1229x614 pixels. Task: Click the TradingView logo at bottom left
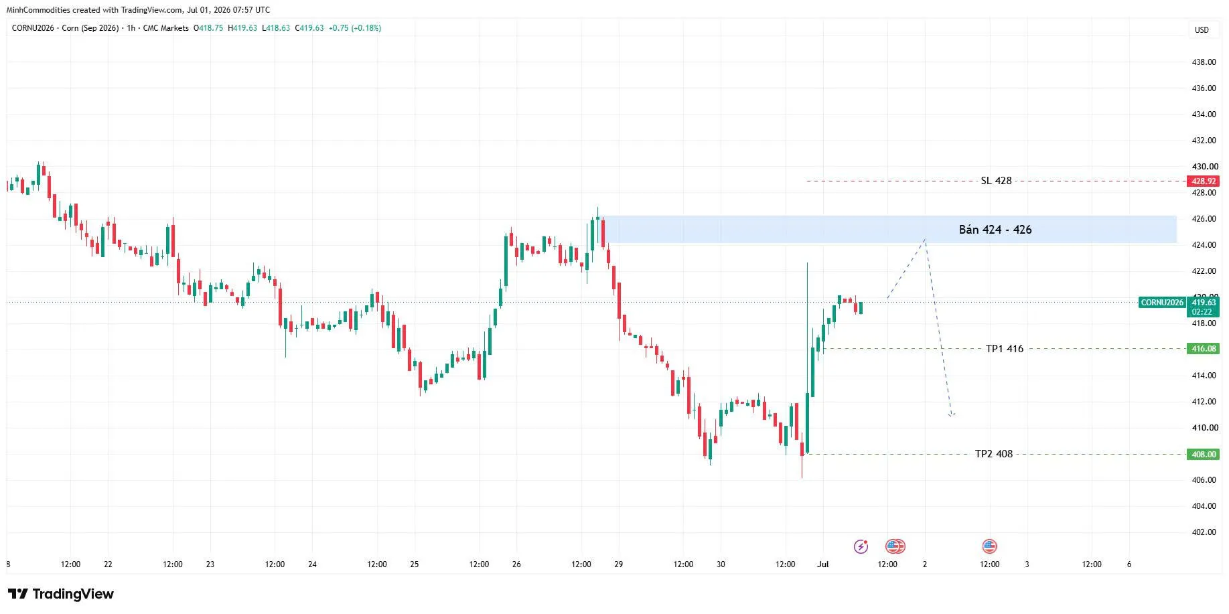(61, 594)
